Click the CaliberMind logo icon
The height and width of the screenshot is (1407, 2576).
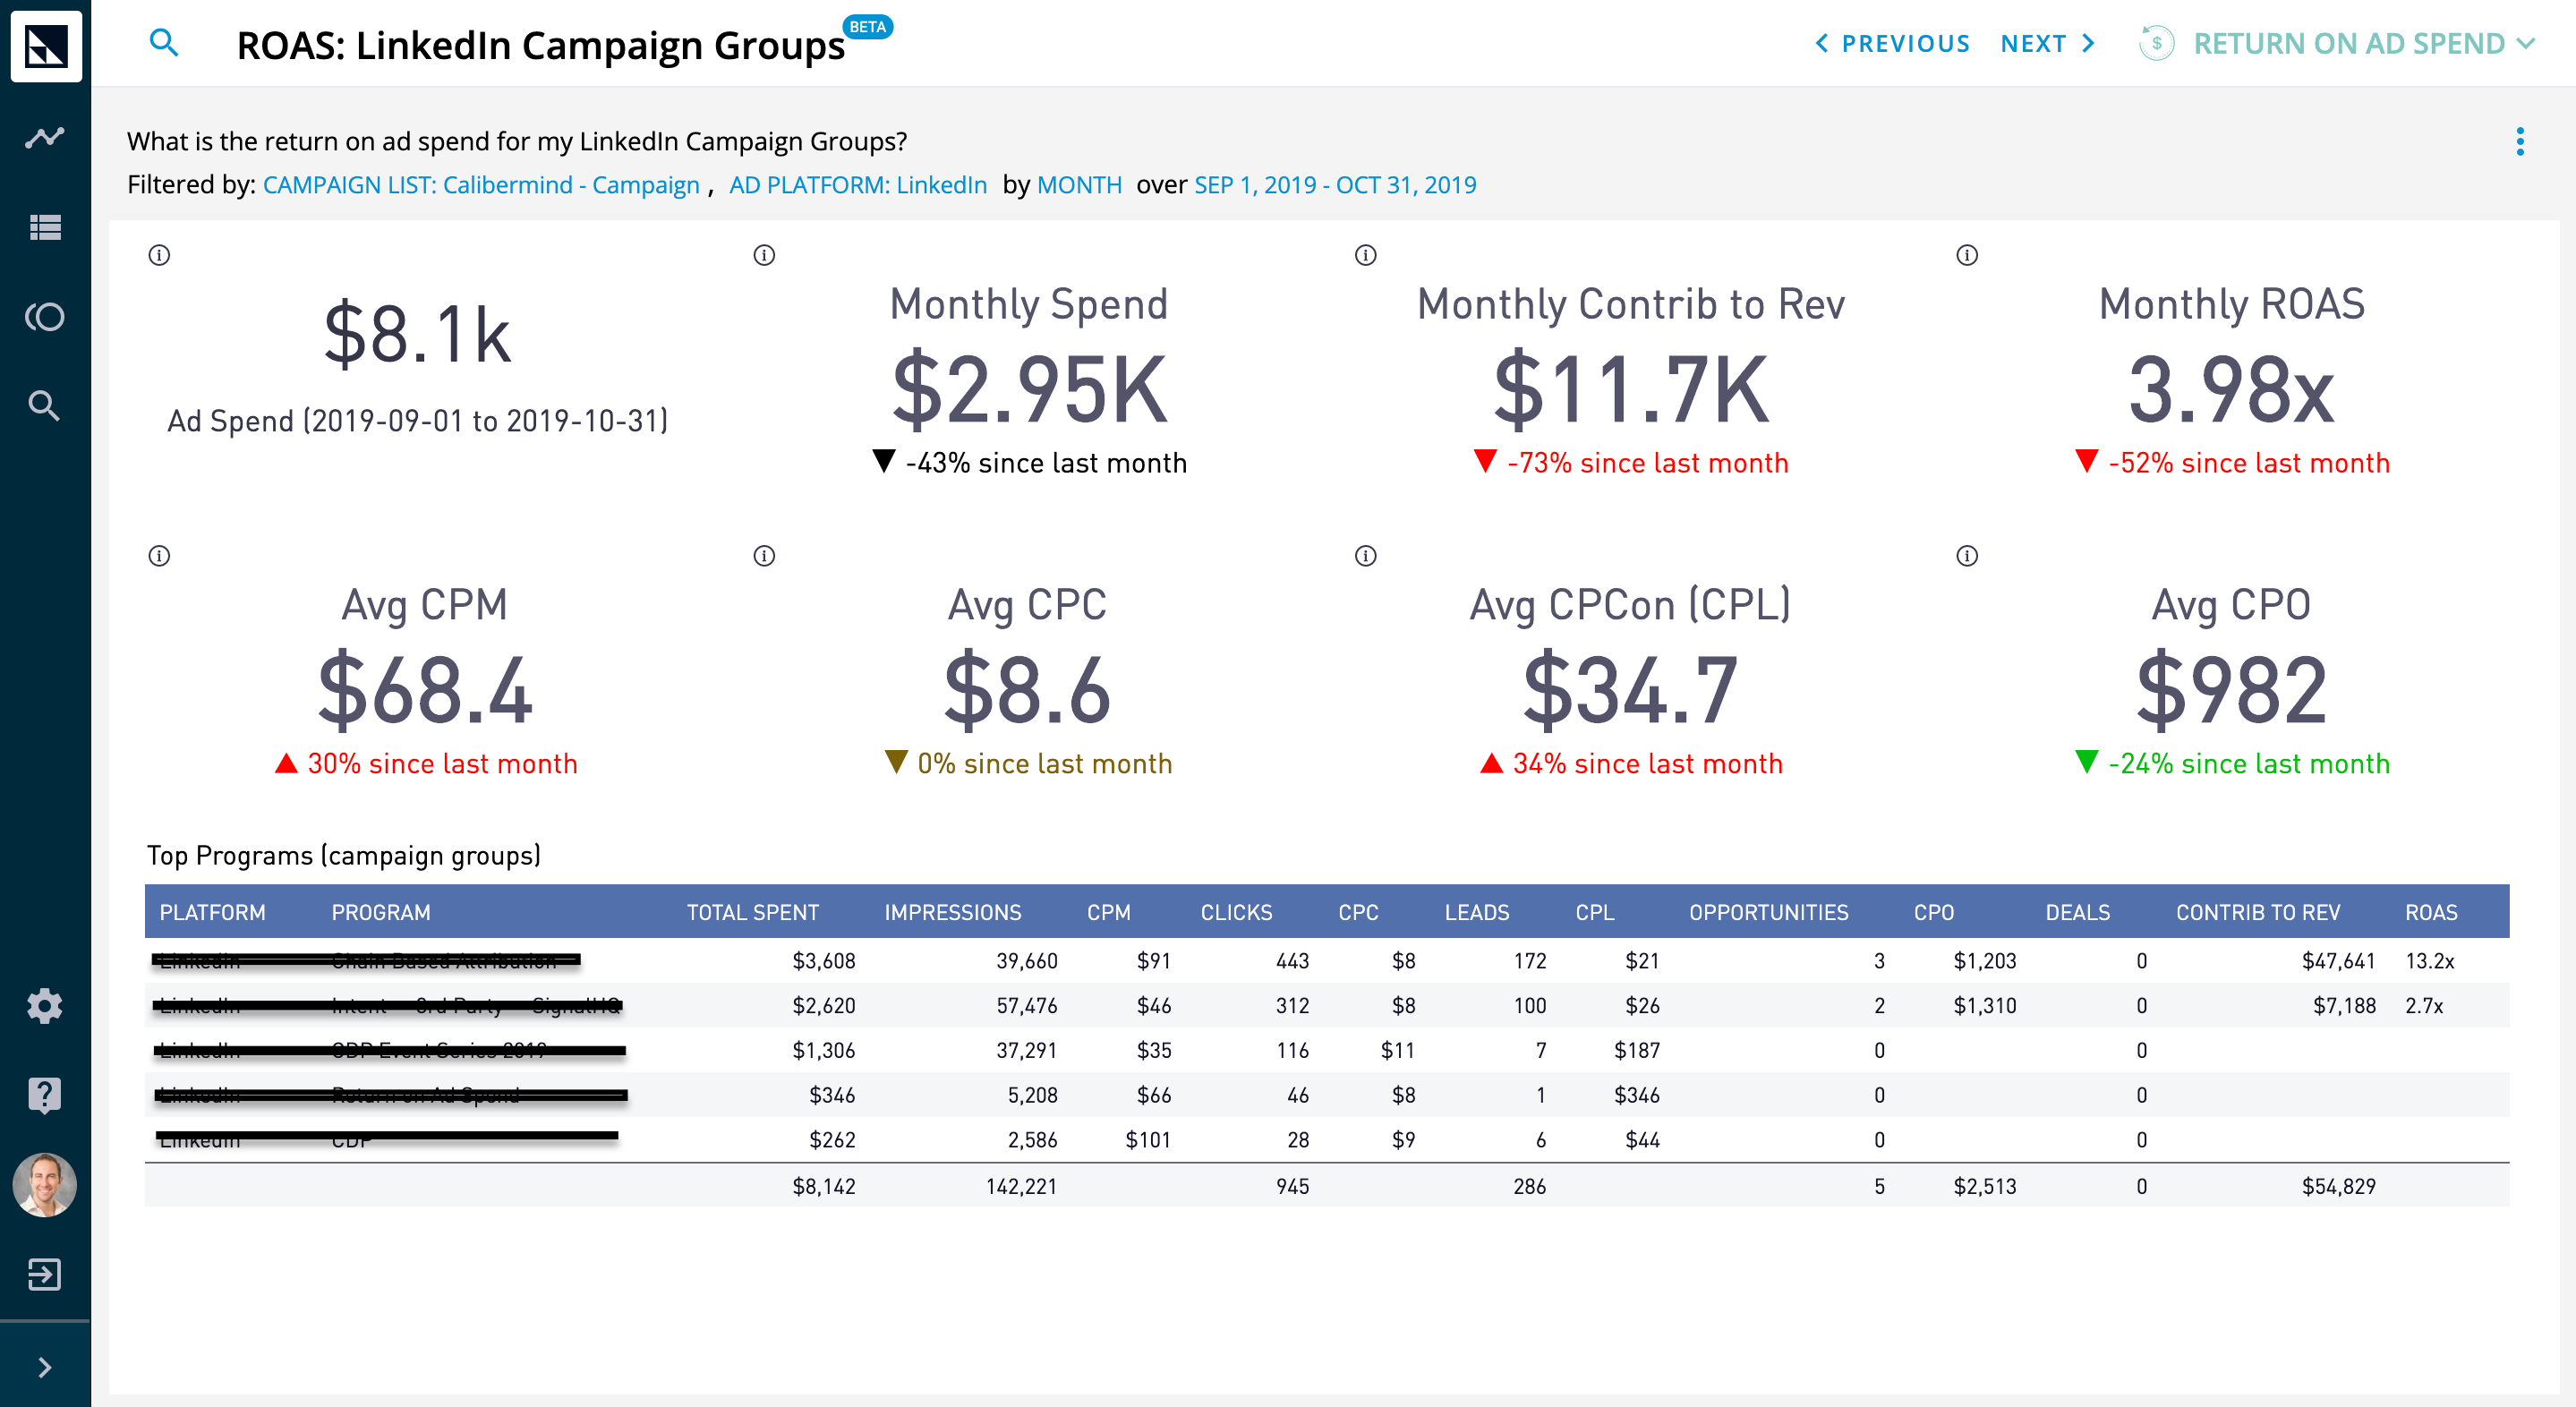coord(46,46)
